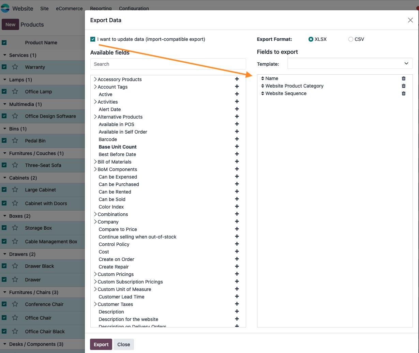Toggle the import-compatible export checkbox

pyautogui.click(x=93, y=39)
